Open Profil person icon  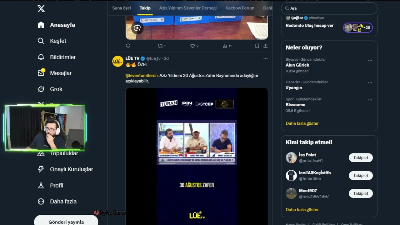tap(41, 185)
